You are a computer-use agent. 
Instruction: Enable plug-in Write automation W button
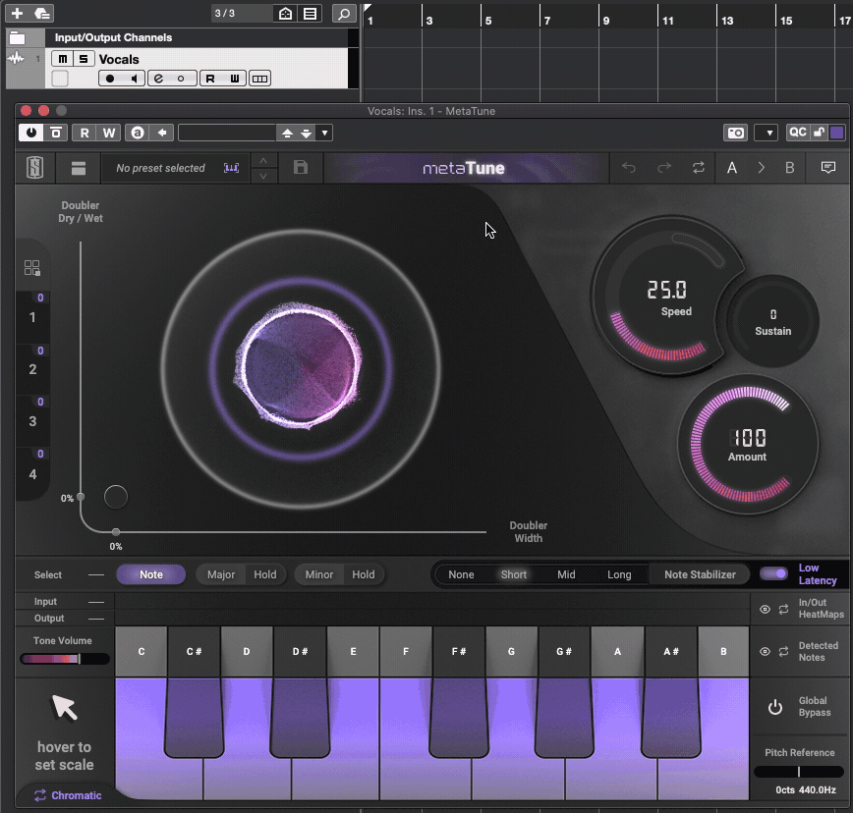click(109, 133)
